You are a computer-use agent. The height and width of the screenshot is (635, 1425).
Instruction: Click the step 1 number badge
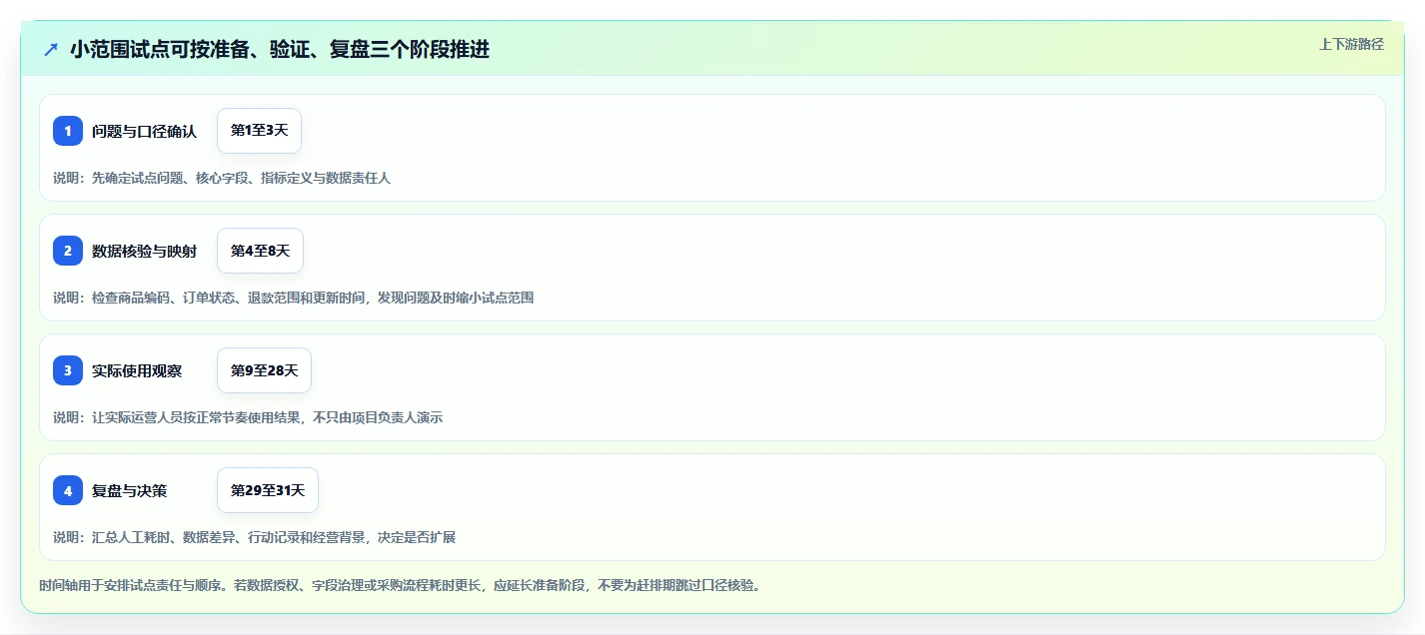68,131
